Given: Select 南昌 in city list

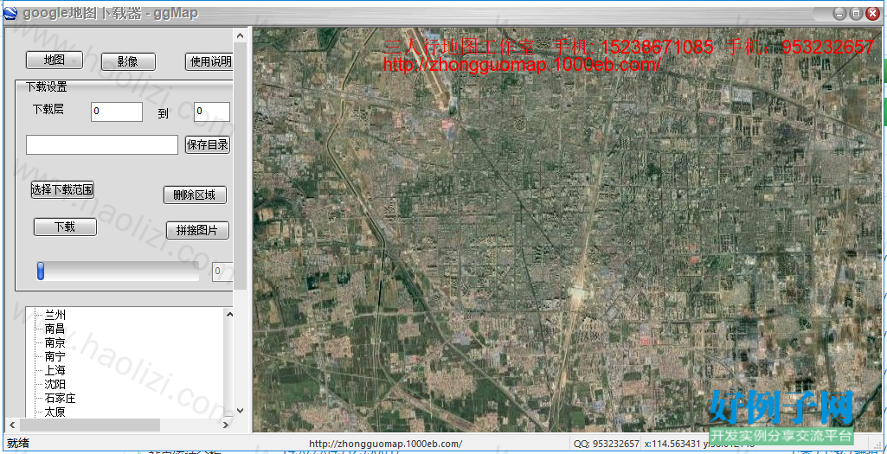Looking at the screenshot, I should click(55, 329).
